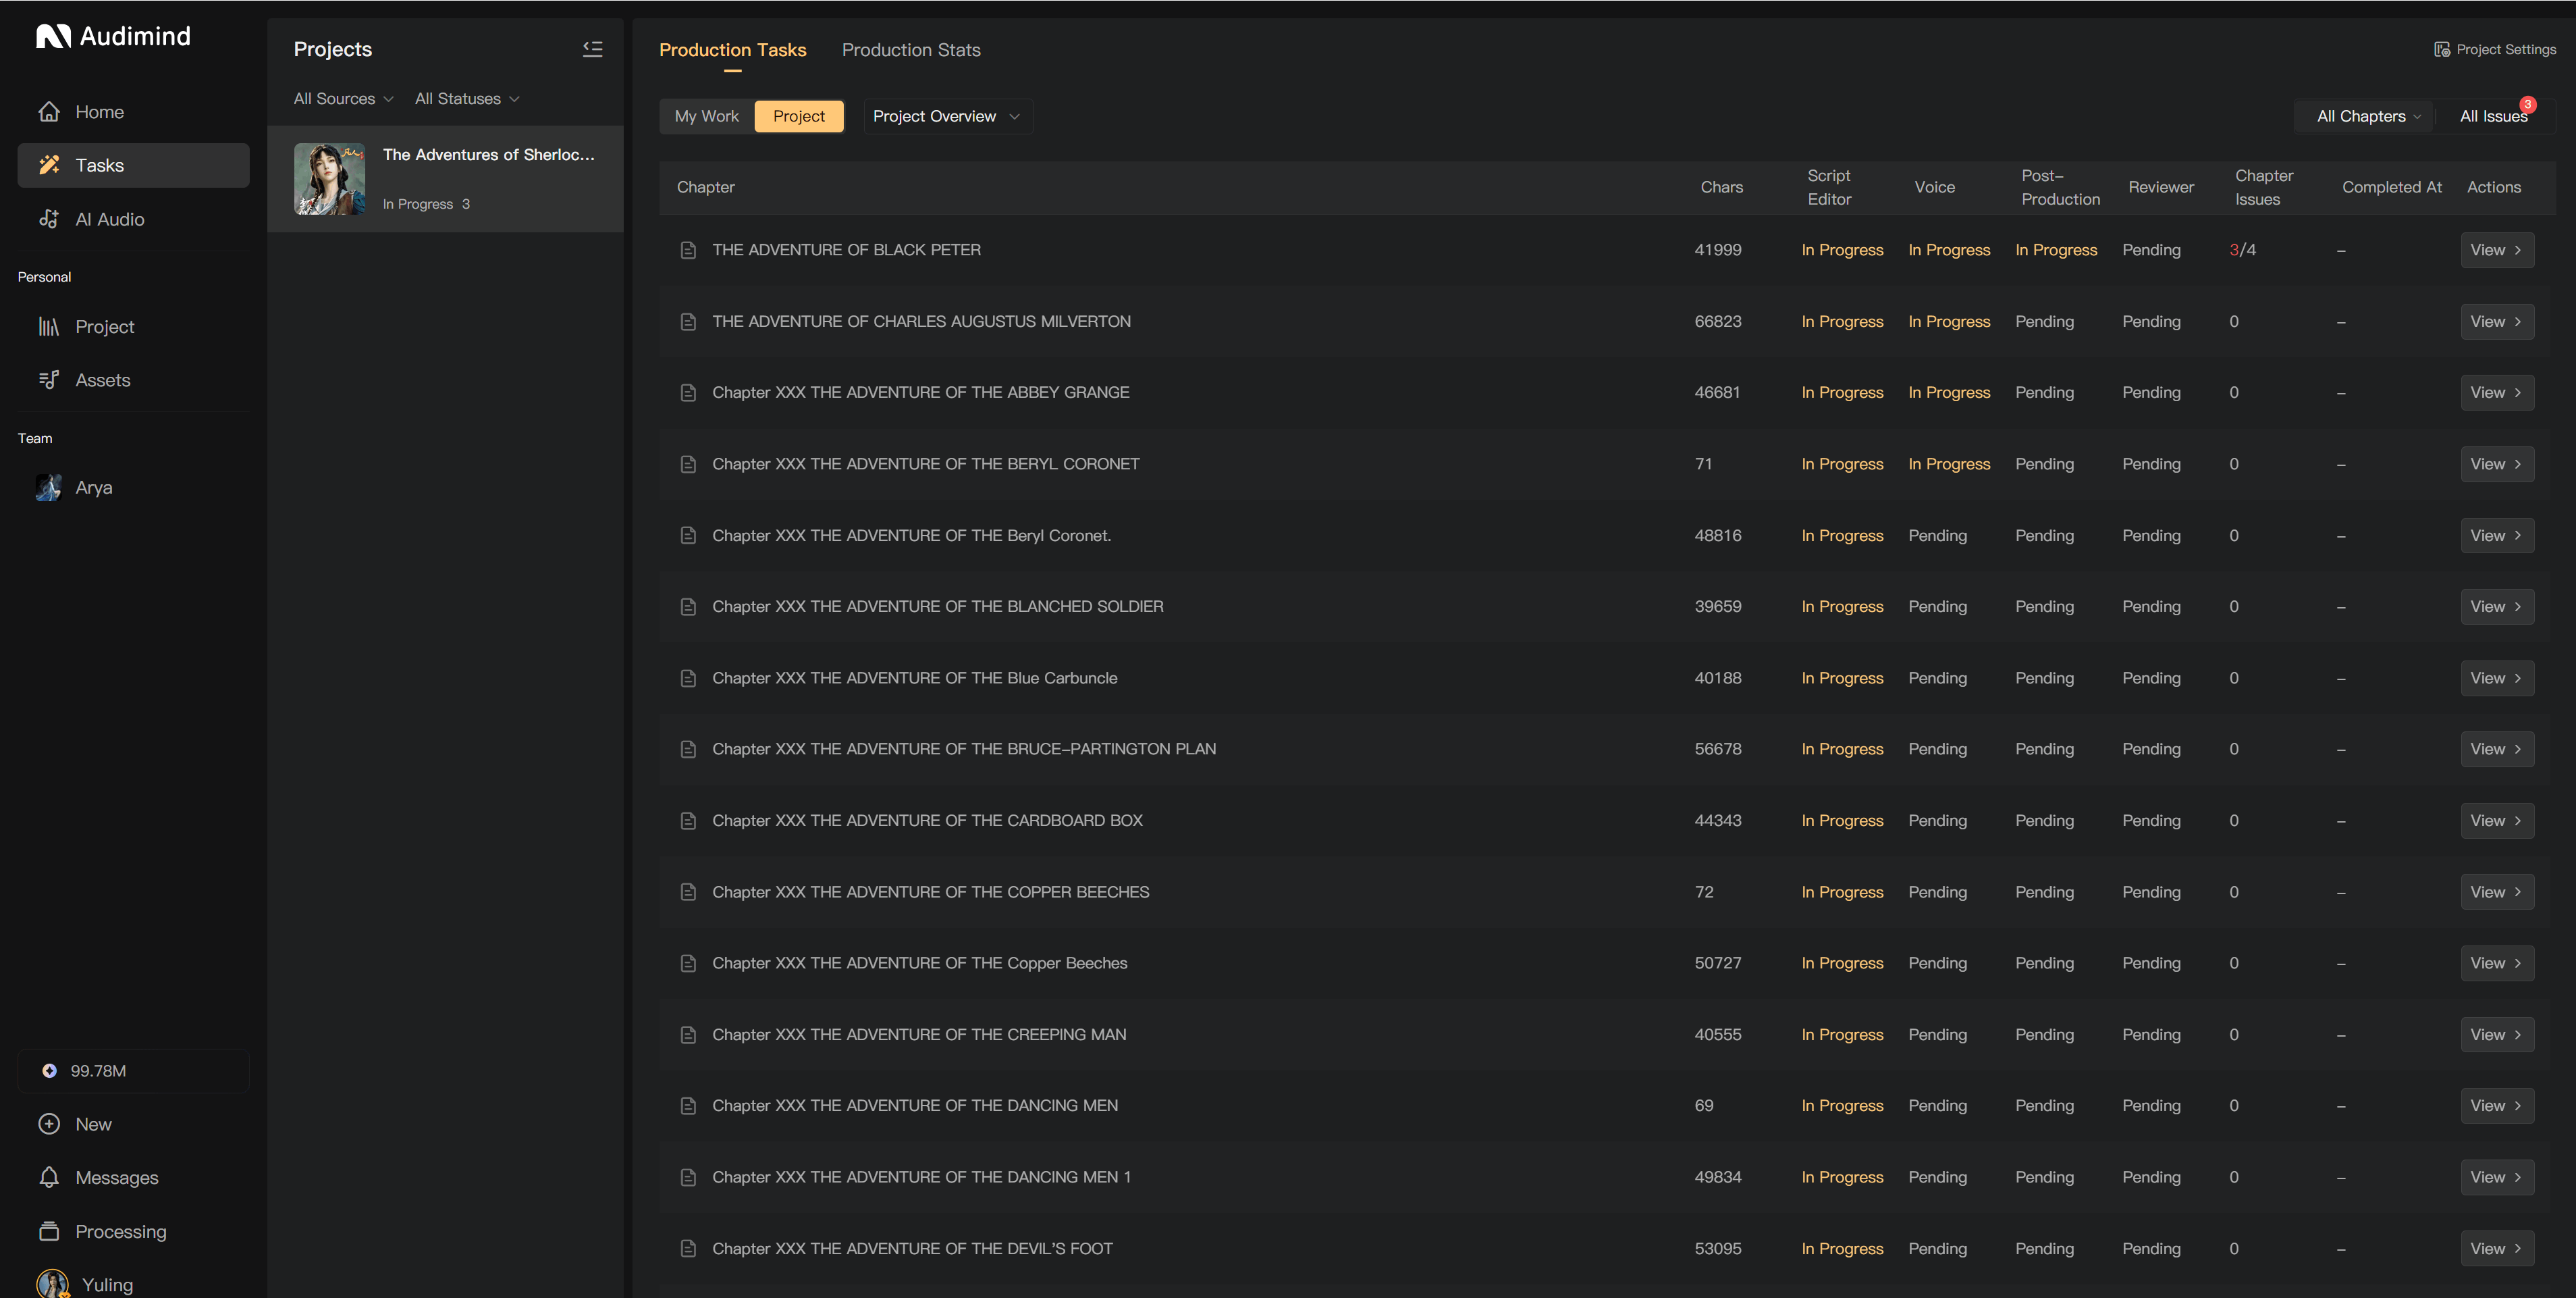Viewport: 2576px width, 1298px height.
Task: Open the Home sidebar icon
Action: [49, 112]
